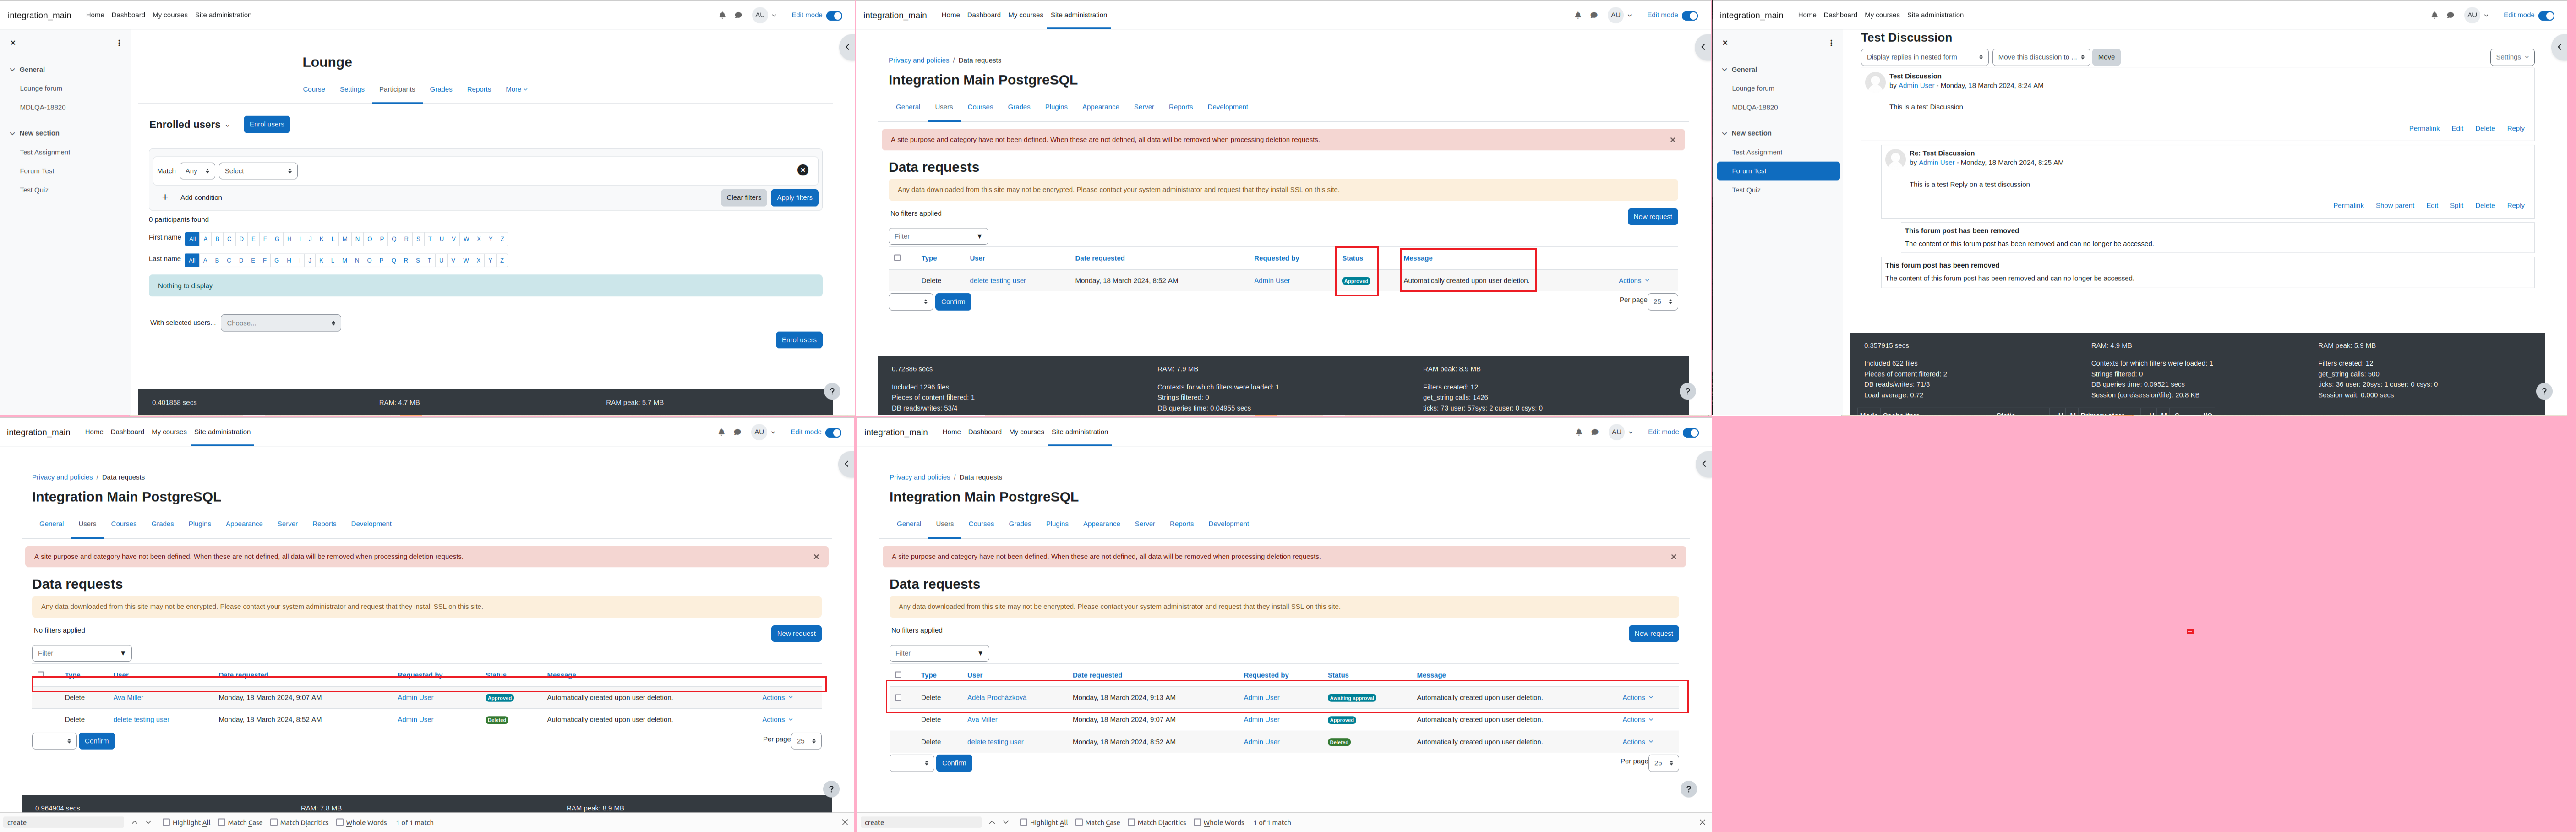
Task: Open messaging bubble on the Lounge page
Action: [738, 15]
